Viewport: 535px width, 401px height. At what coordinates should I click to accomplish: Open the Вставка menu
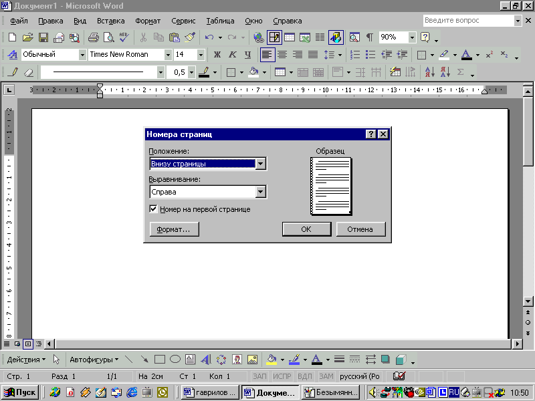click(x=110, y=21)
